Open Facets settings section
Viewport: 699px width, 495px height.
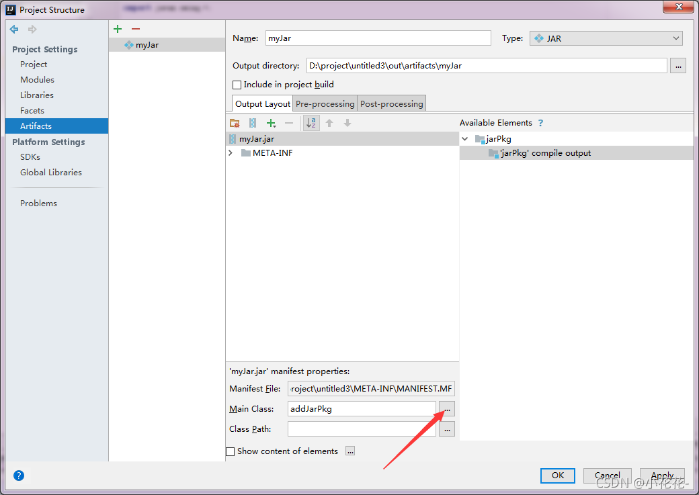[32, 111]
